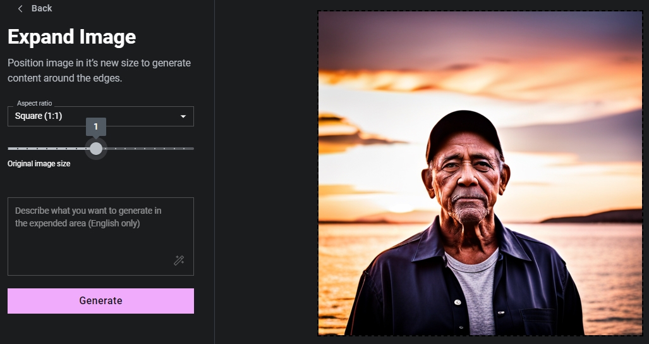The height and width of the screenshot is (344, 649).
Task: Click the slider value tooltip showing 1
Action: pos(96,126)
